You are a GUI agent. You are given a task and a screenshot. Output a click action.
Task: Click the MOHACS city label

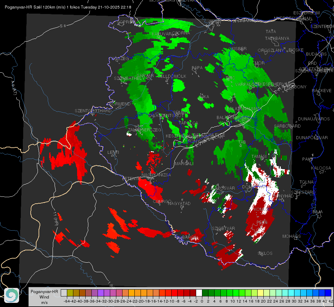292,236
